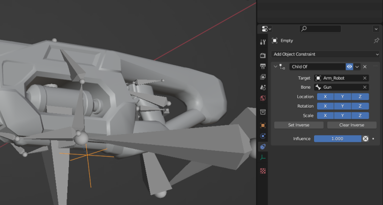383x205 pixels.
Task: Open the Tool properties tab
Action: 263,42
